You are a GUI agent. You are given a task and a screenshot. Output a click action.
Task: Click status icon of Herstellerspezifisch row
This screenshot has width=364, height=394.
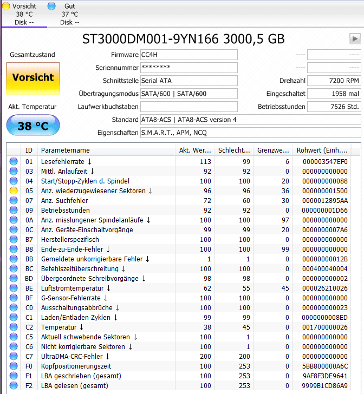14,239
